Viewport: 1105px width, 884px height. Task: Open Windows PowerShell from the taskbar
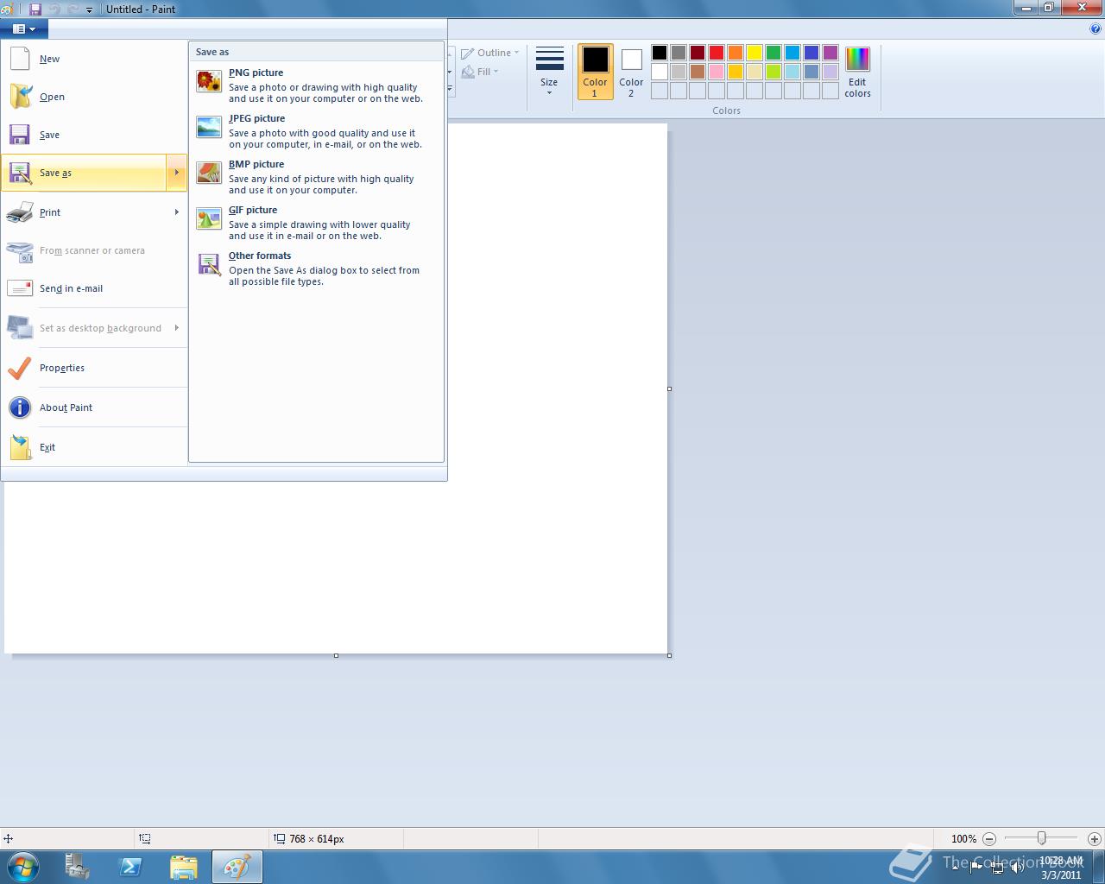(130, 867)
